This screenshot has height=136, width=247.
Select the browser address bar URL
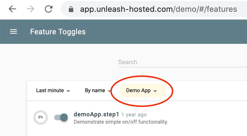158,10
